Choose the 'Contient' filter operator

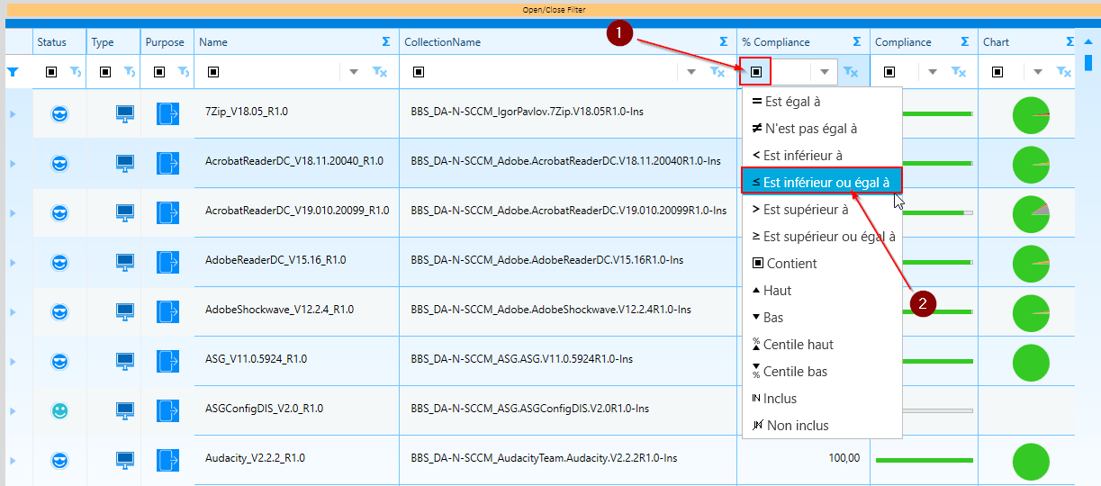[x=822, y=264]
